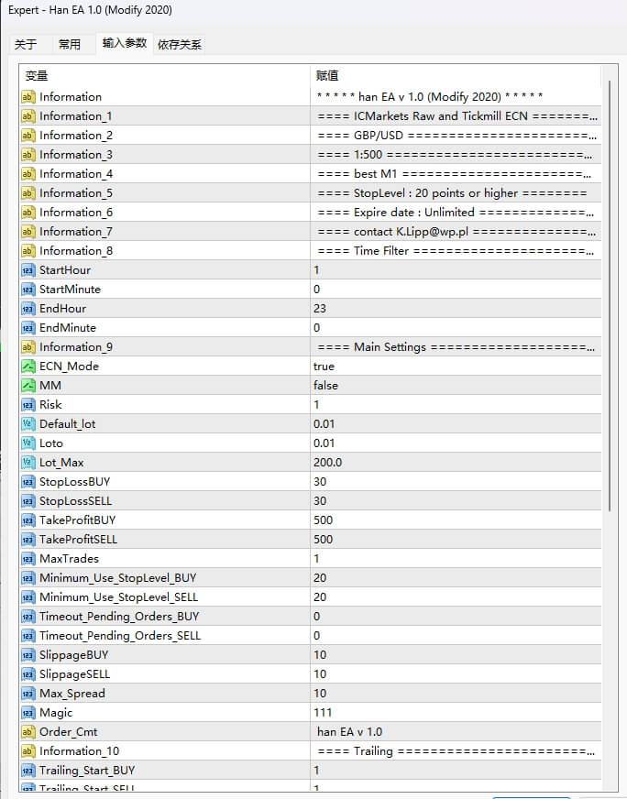Open the 依存关系 tab
627x799 pixels.
click(180, 44)
